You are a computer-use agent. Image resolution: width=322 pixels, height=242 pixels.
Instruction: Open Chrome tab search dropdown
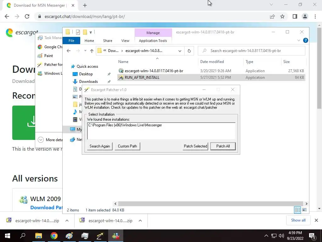271,4
